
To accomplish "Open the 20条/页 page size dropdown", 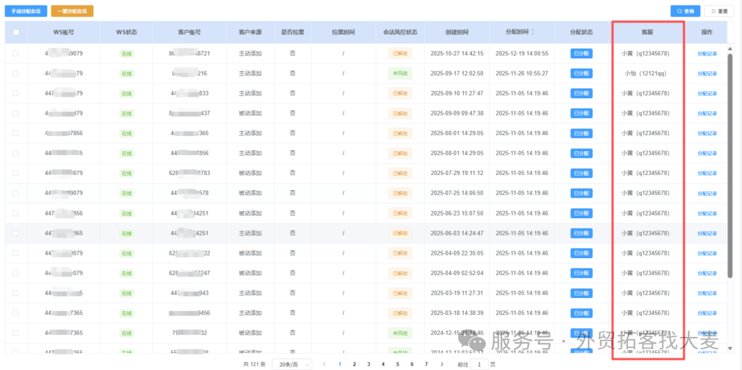I will [x=292, y=365].
